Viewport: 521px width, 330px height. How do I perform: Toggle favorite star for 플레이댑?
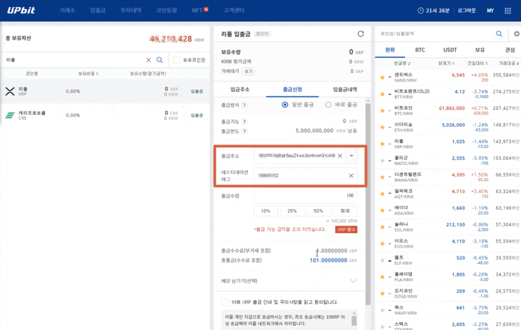[382, 277]
